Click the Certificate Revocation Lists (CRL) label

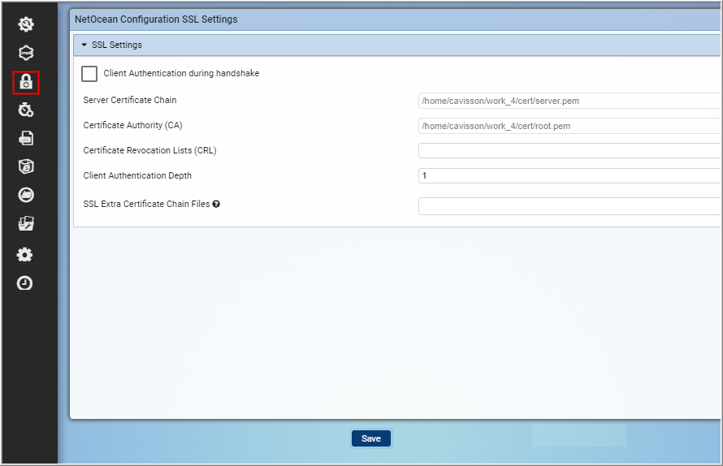[149, 150]
